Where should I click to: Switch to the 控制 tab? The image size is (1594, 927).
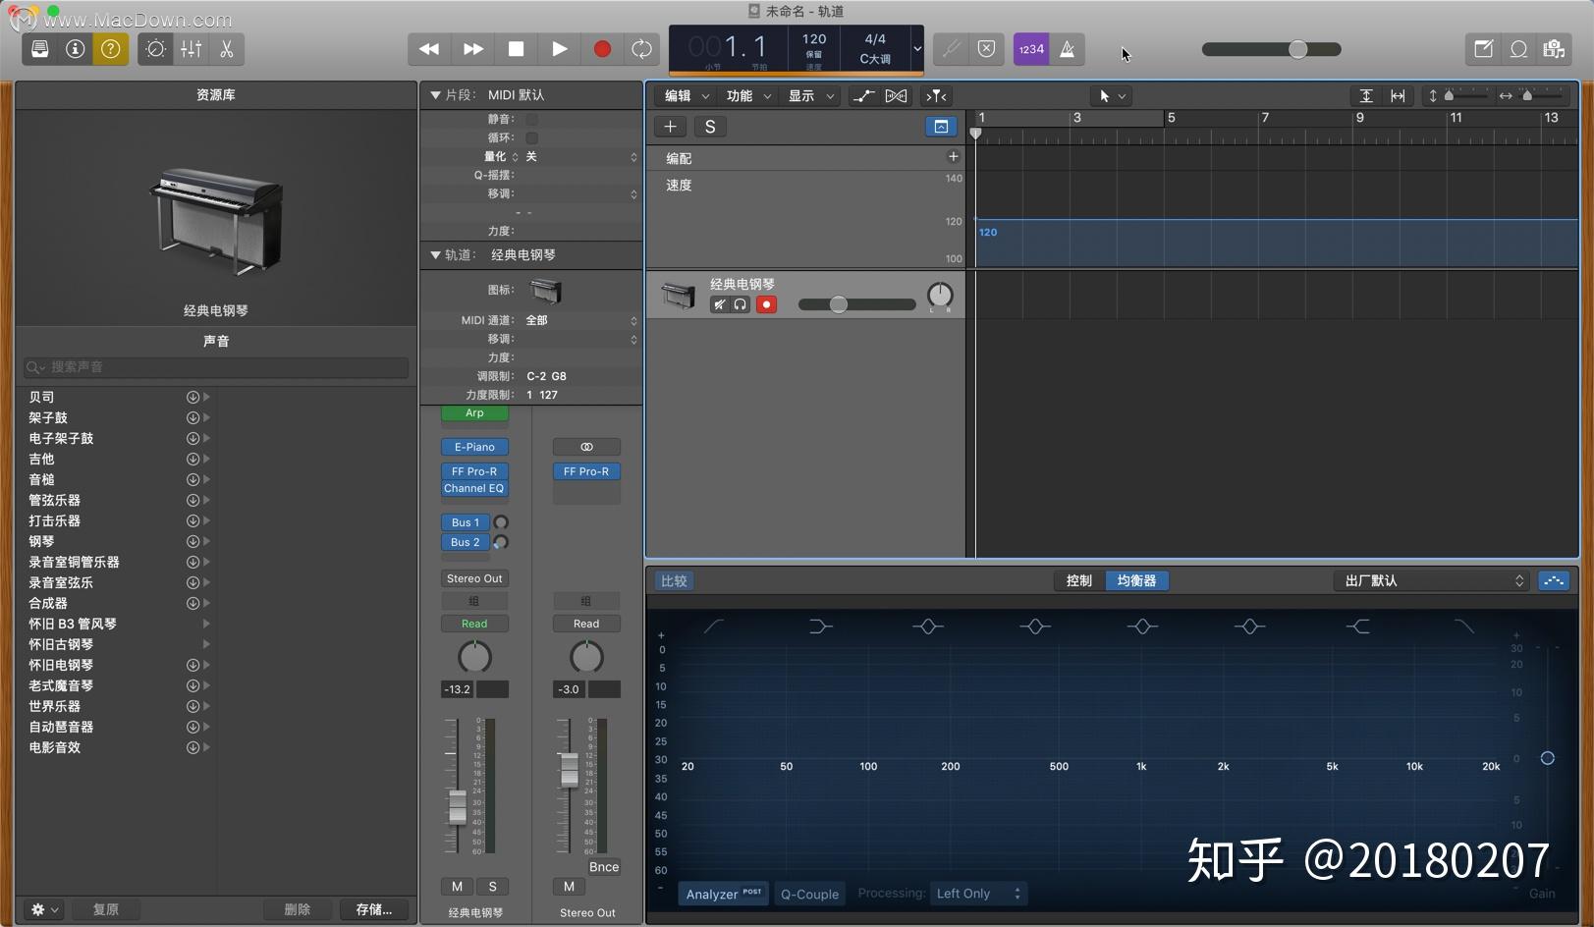pos(1077,580)
